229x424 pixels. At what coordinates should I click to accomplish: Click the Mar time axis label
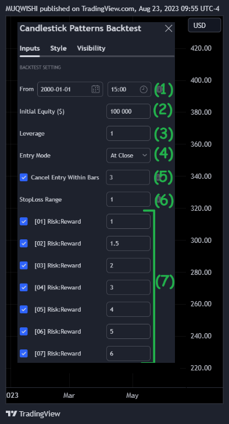click(x=69, y=395)
